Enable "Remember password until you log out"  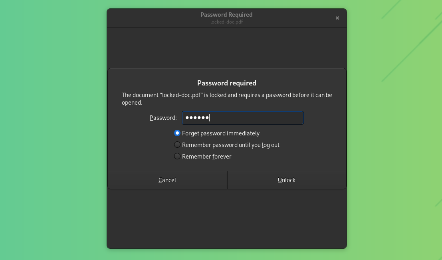231,145
